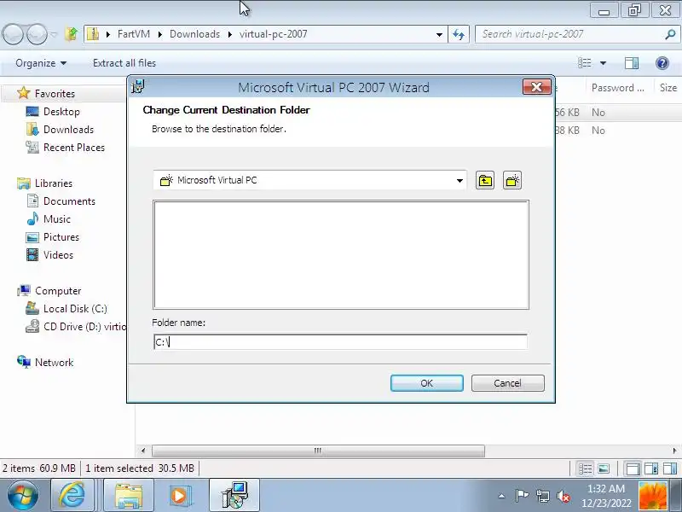
Task: Open Local Disk (C:)
Action: (75, 309)
